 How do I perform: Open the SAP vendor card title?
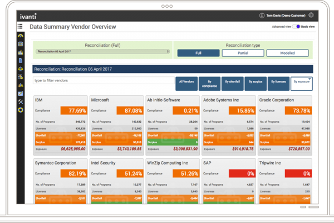pos(207,163)
